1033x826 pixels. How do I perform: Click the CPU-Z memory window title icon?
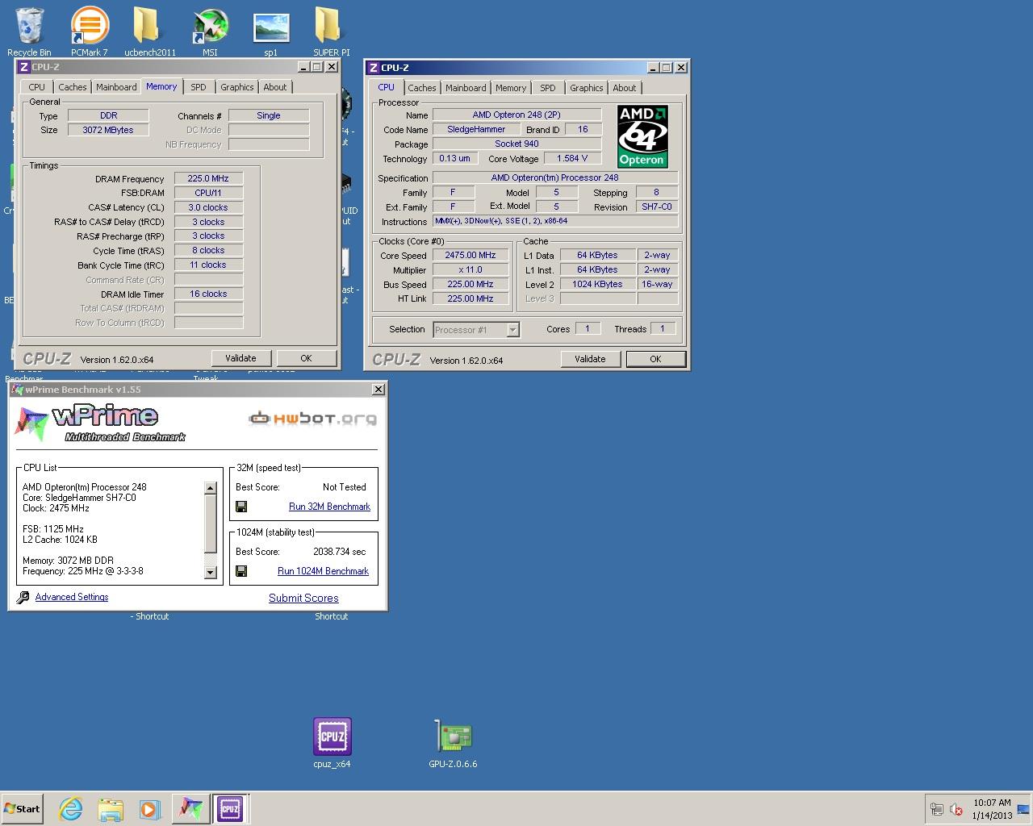(24, 67)
